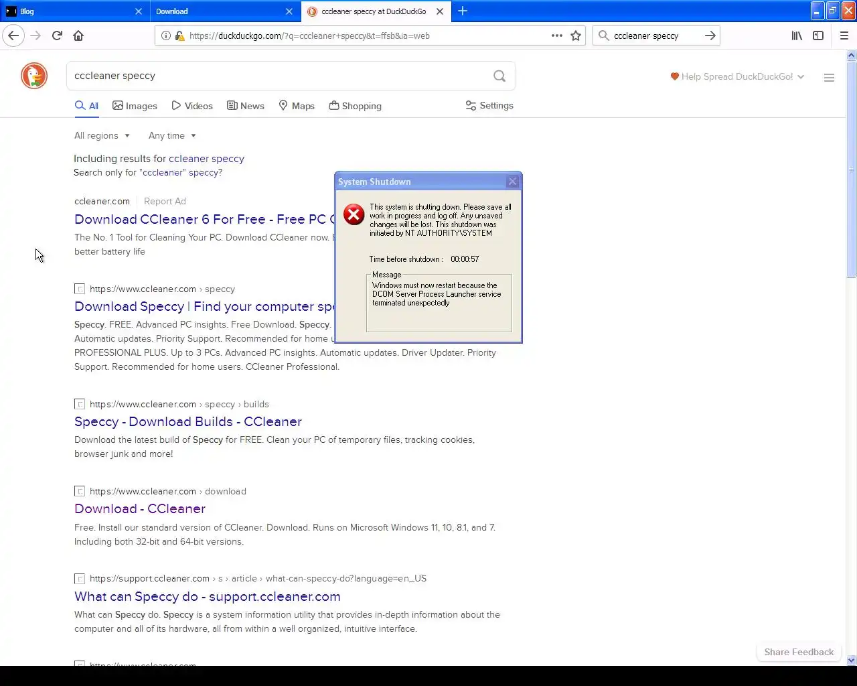Image resolution: width=857 pixels, height=686 pixels.
Task: Click the favicon beside ccleaner.com download result
Action: [80, 491]
